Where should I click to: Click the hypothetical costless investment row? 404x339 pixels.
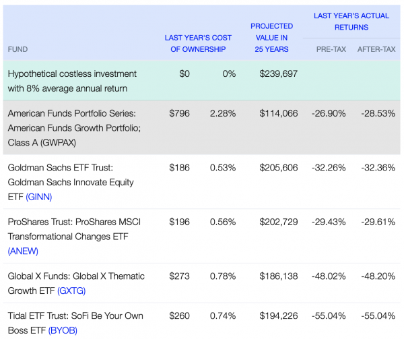pos(202,81)
